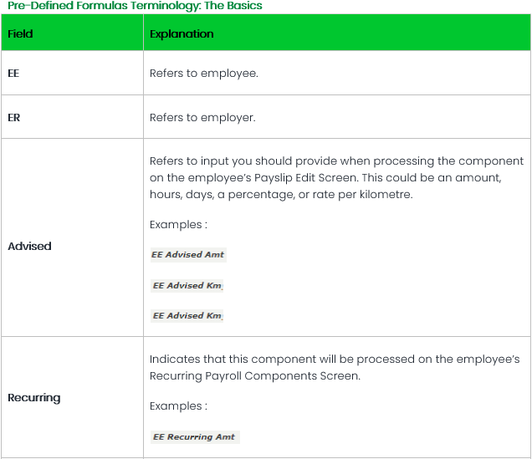Click the 'Explanation' column header
Image resolution: width=532 pixels, height=459 pixels.
[x=182, y=34]
